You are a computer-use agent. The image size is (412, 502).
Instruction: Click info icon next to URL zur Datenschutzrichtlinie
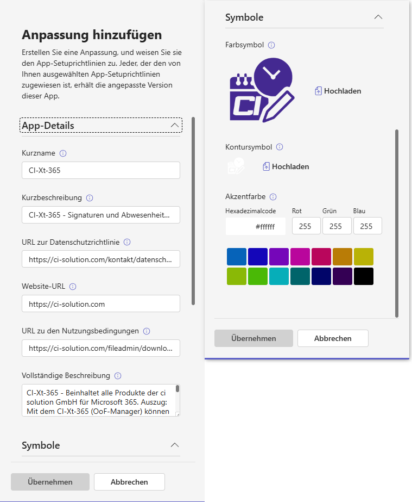click(x=127, y=242)
